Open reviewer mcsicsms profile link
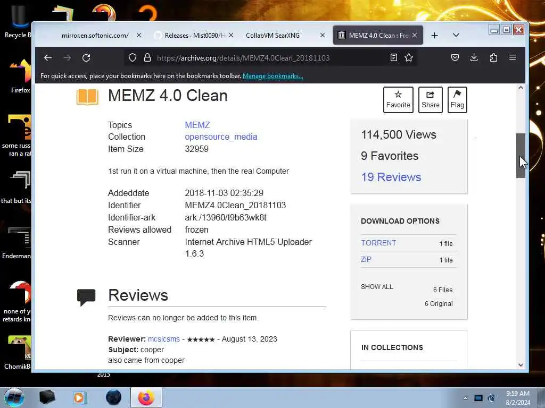This screenshot has width=545, height=408. click(x=164, y=339)
